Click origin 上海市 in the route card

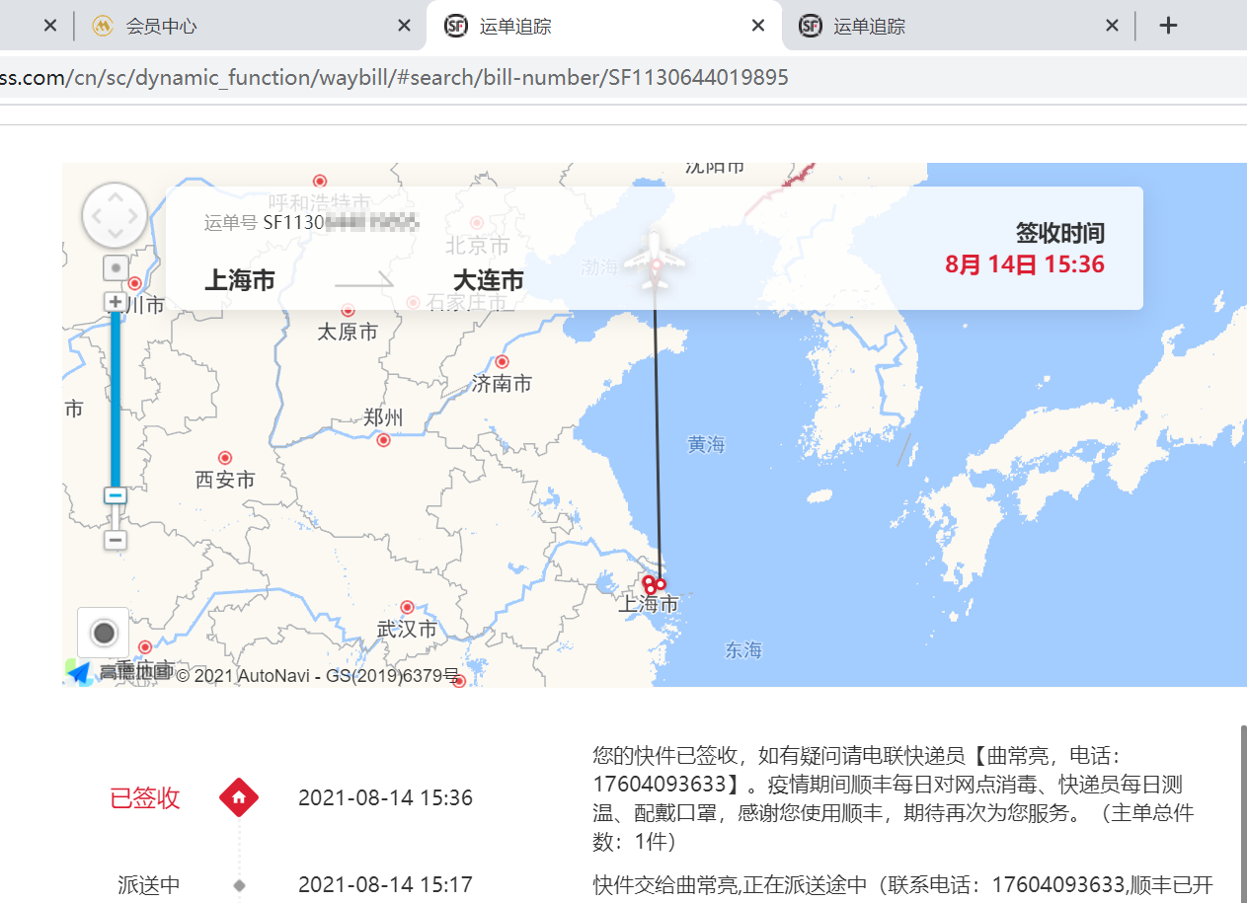pos(240,280)
